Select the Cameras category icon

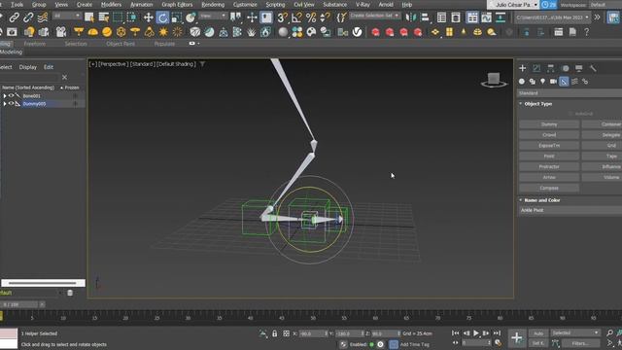coord(553,82)
